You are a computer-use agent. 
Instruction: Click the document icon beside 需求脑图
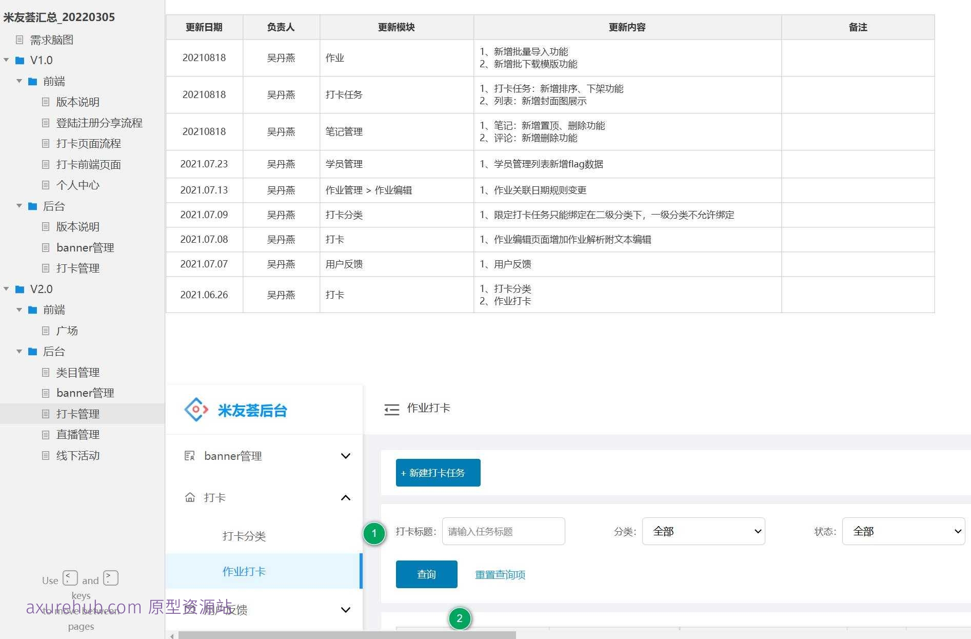tap(19, 40)
